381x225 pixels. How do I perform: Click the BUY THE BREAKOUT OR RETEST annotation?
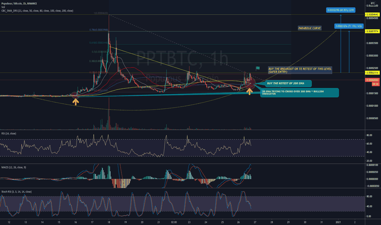300,70
